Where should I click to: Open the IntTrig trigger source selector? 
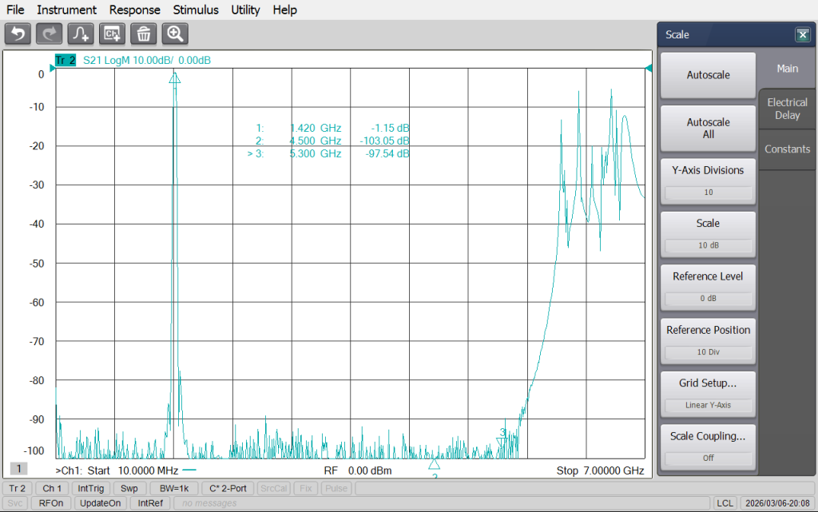91,488
